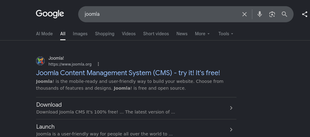Click chevron arrow on Launch row
The width and height of the screenshot is (310, 137).
(231, 130)
